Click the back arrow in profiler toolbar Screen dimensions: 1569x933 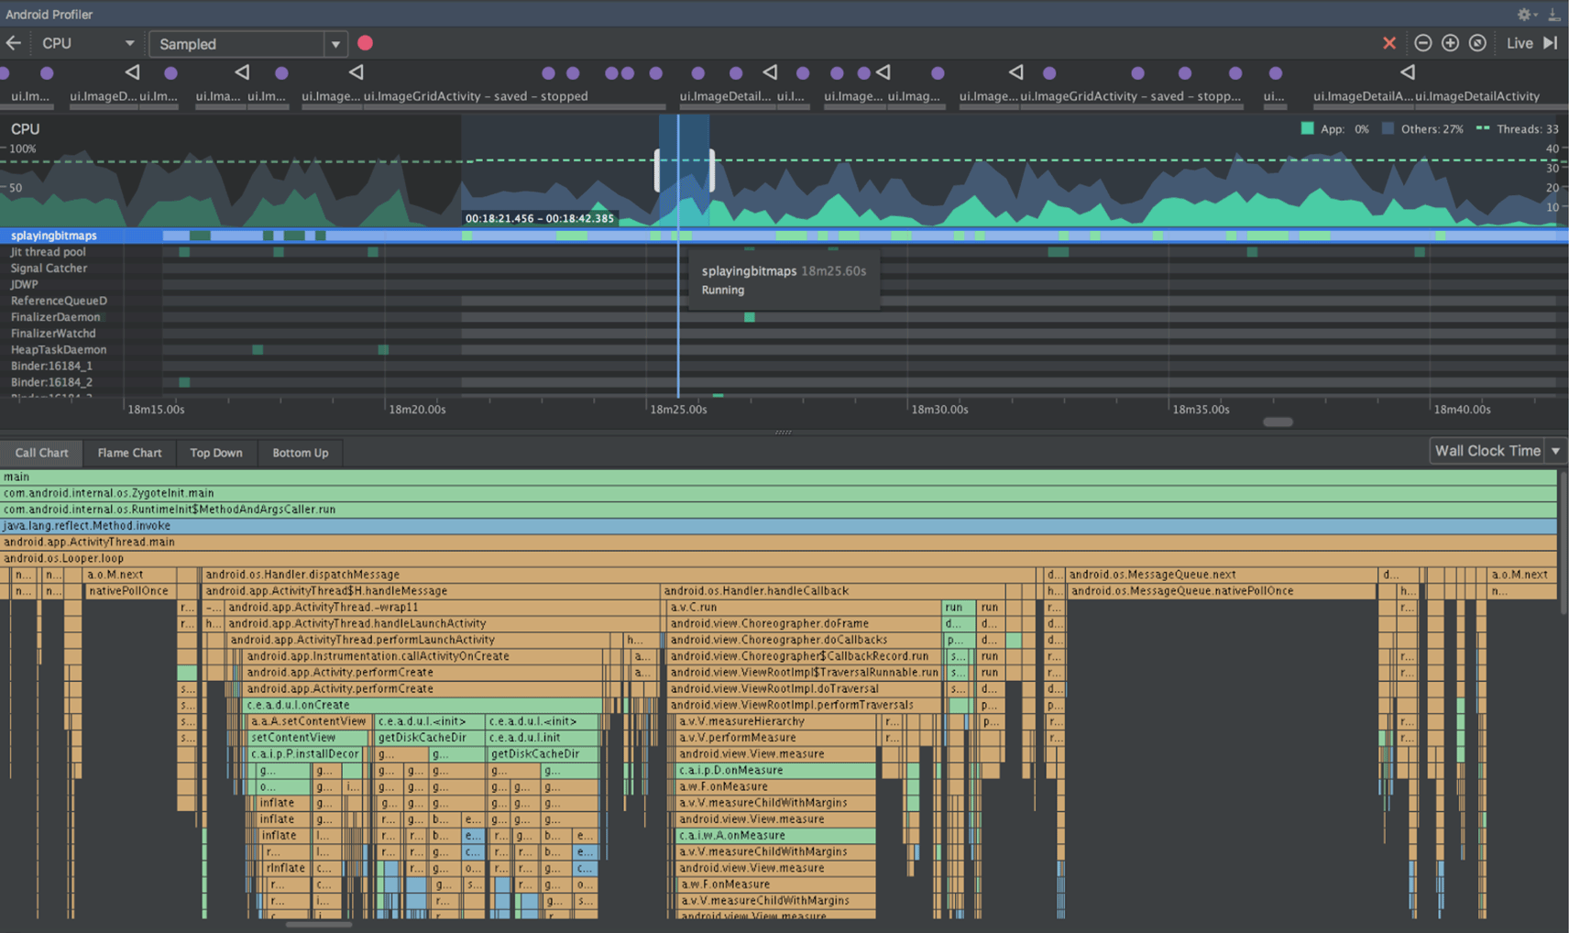click(x=14, y=43)
